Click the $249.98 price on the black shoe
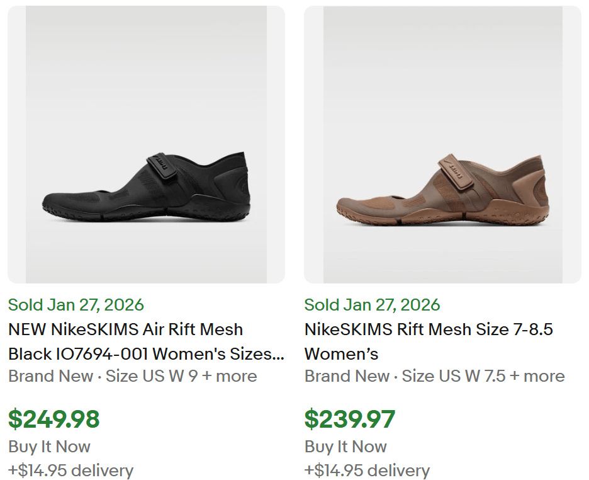The height and width of the screenshot is (480, 589). (55, 418)
